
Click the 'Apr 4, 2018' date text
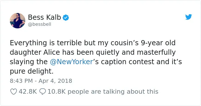click(x=55, y=81)
